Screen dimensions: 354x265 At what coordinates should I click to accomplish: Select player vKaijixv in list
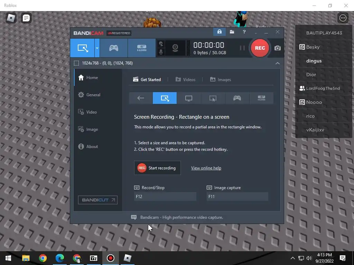coord(324,130)
